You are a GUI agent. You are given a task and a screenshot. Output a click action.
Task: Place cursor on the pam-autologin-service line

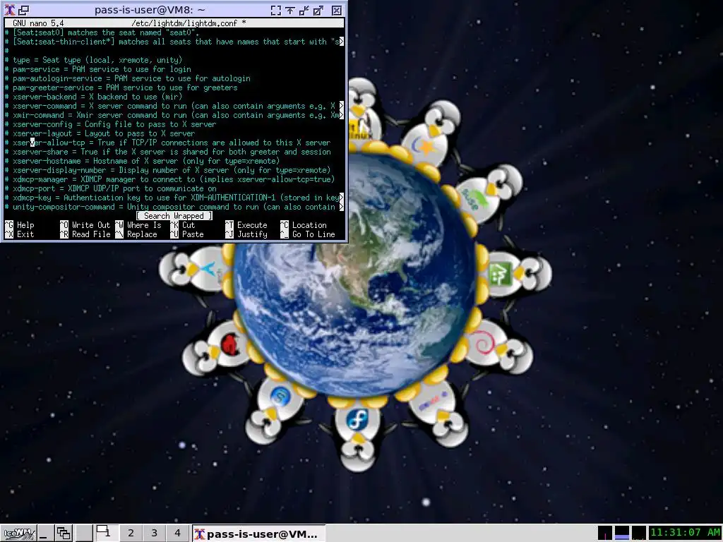pyautogui.click(x=127, y=78)
